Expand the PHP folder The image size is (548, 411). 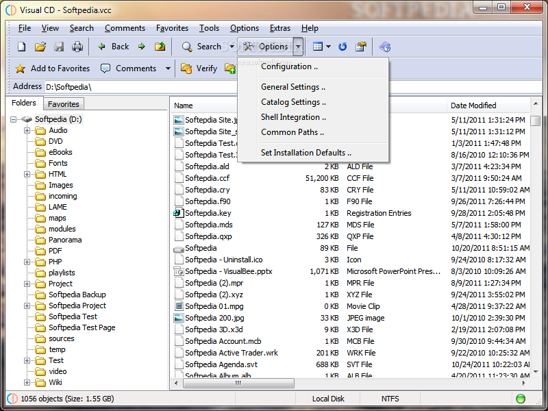27,262
